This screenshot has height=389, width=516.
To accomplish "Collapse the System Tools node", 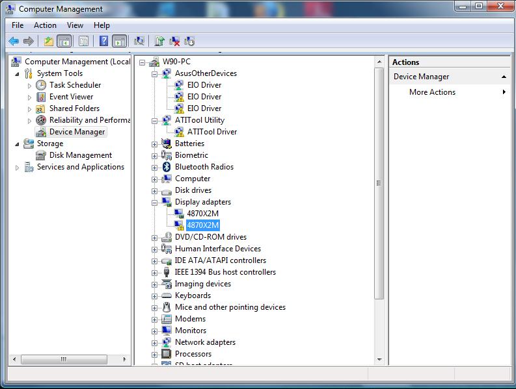I will coord(17,74).
